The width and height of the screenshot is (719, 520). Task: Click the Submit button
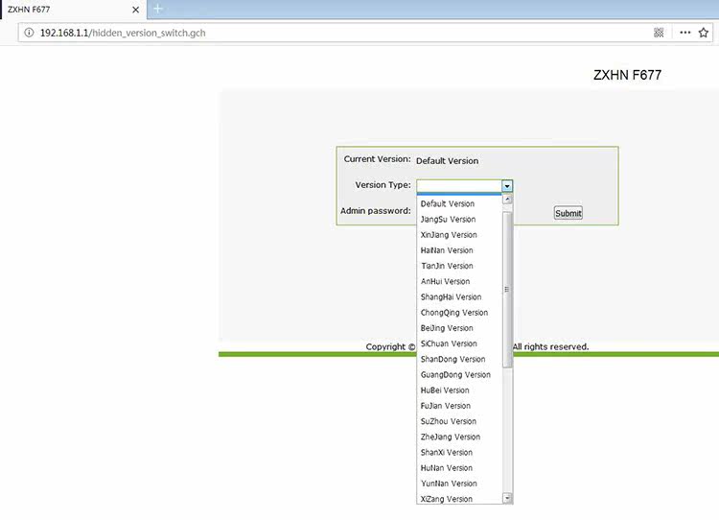(x=568, y=213)
